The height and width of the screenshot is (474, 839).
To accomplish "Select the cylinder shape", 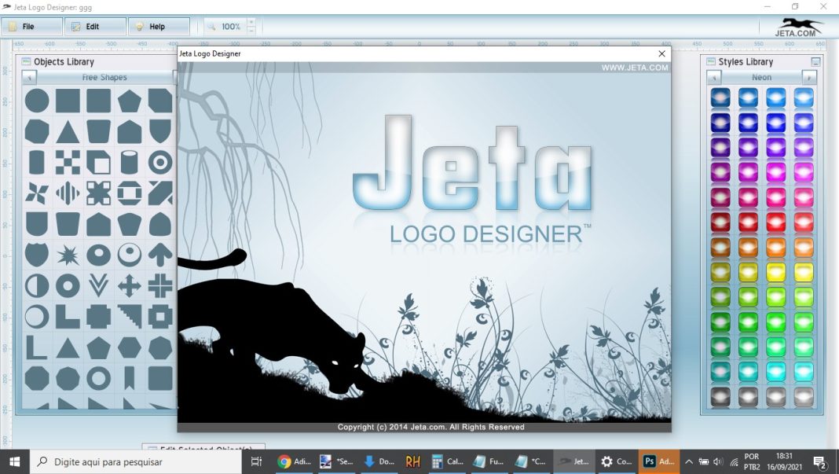I will click(x=130, y=163).
